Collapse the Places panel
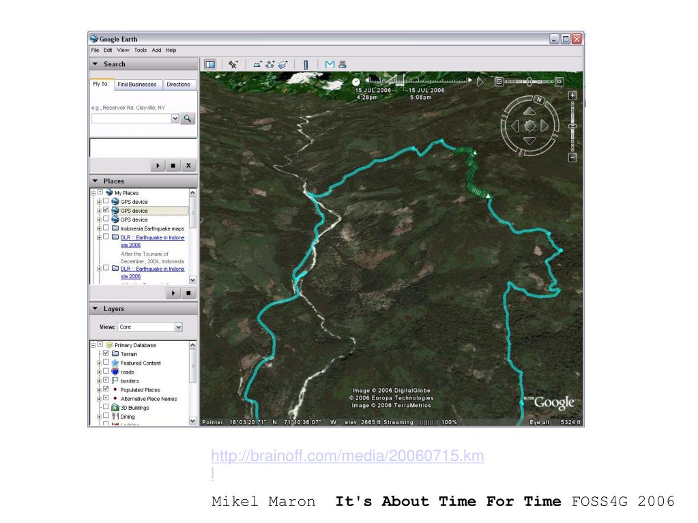This screenshot has height=523, width=698. pos(95,181)
